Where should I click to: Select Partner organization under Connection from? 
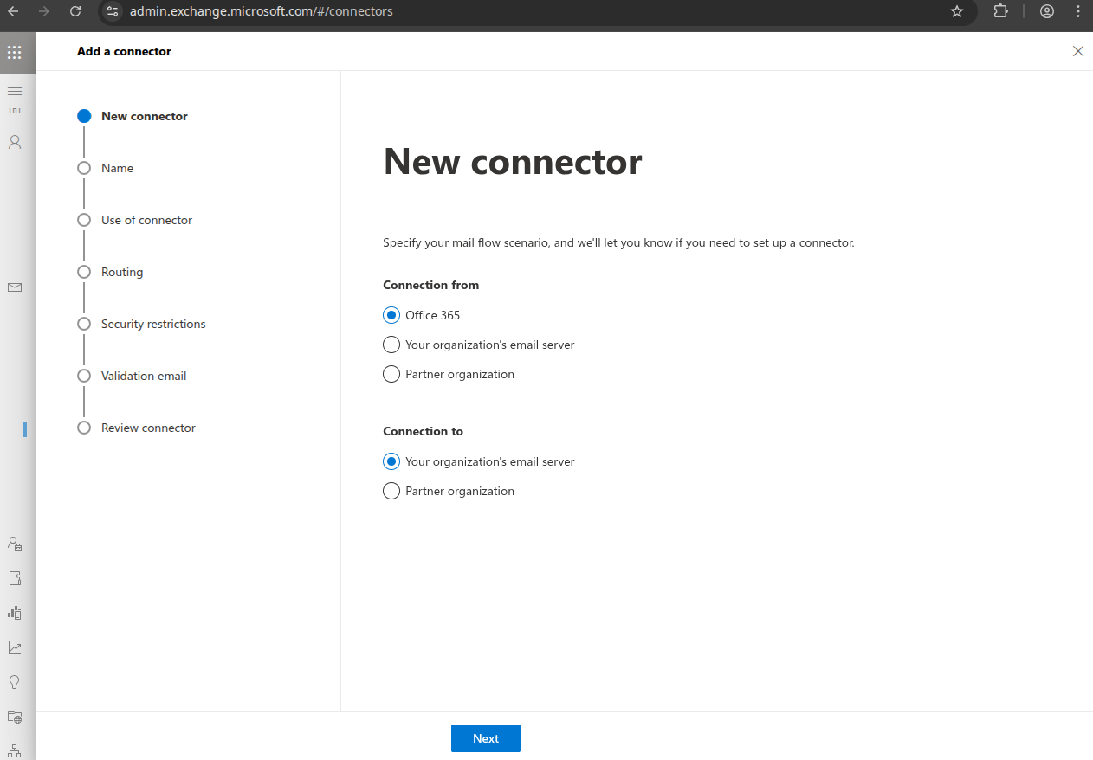click(x=391, y=374)
